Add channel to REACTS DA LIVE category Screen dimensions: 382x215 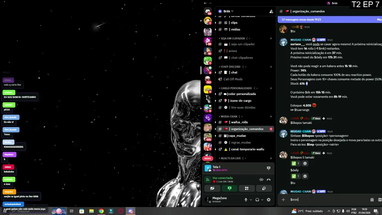[x=271, y=158]
